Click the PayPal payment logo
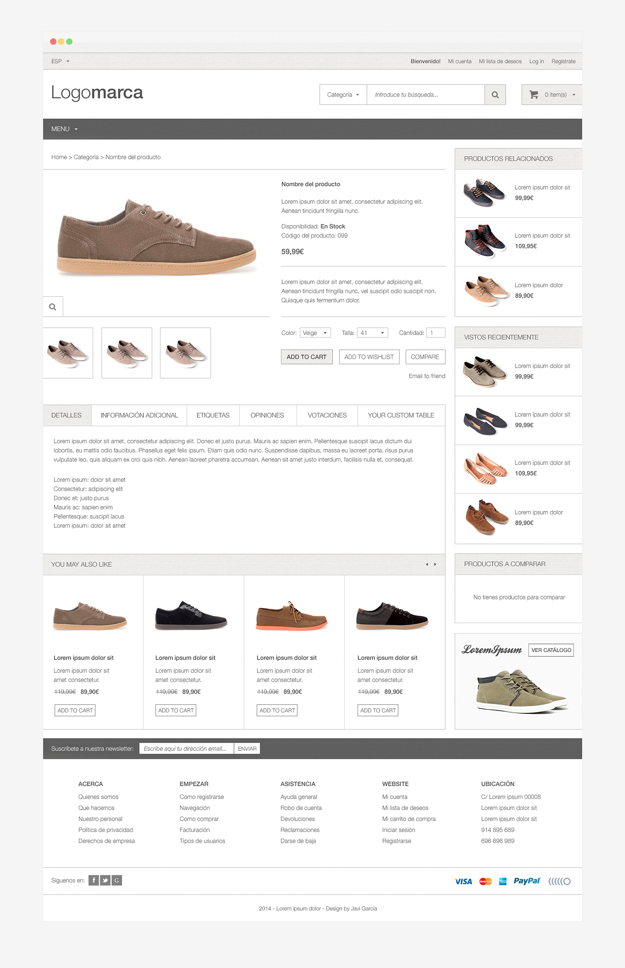This screenshot has height=968, width=625. point(527,881)
